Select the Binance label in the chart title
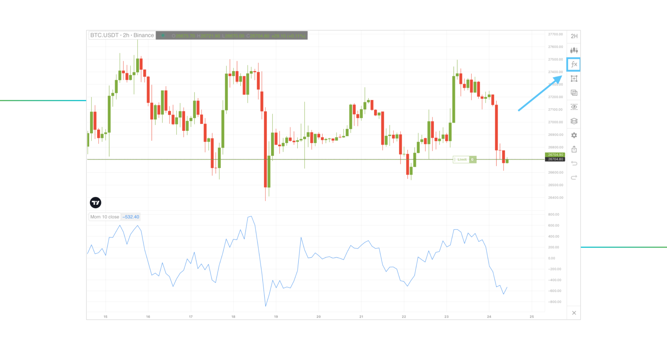This screenshot has width=667, height=350. [x=143, y=35]
